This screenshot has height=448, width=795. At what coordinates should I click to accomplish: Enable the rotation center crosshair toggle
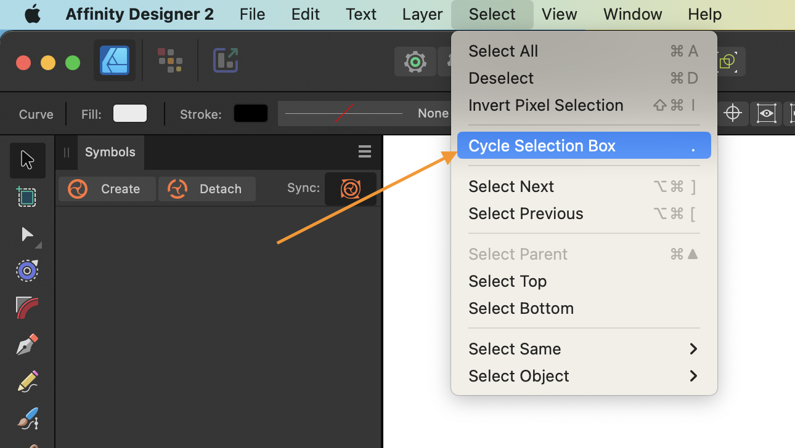click(x=733, y=113)
